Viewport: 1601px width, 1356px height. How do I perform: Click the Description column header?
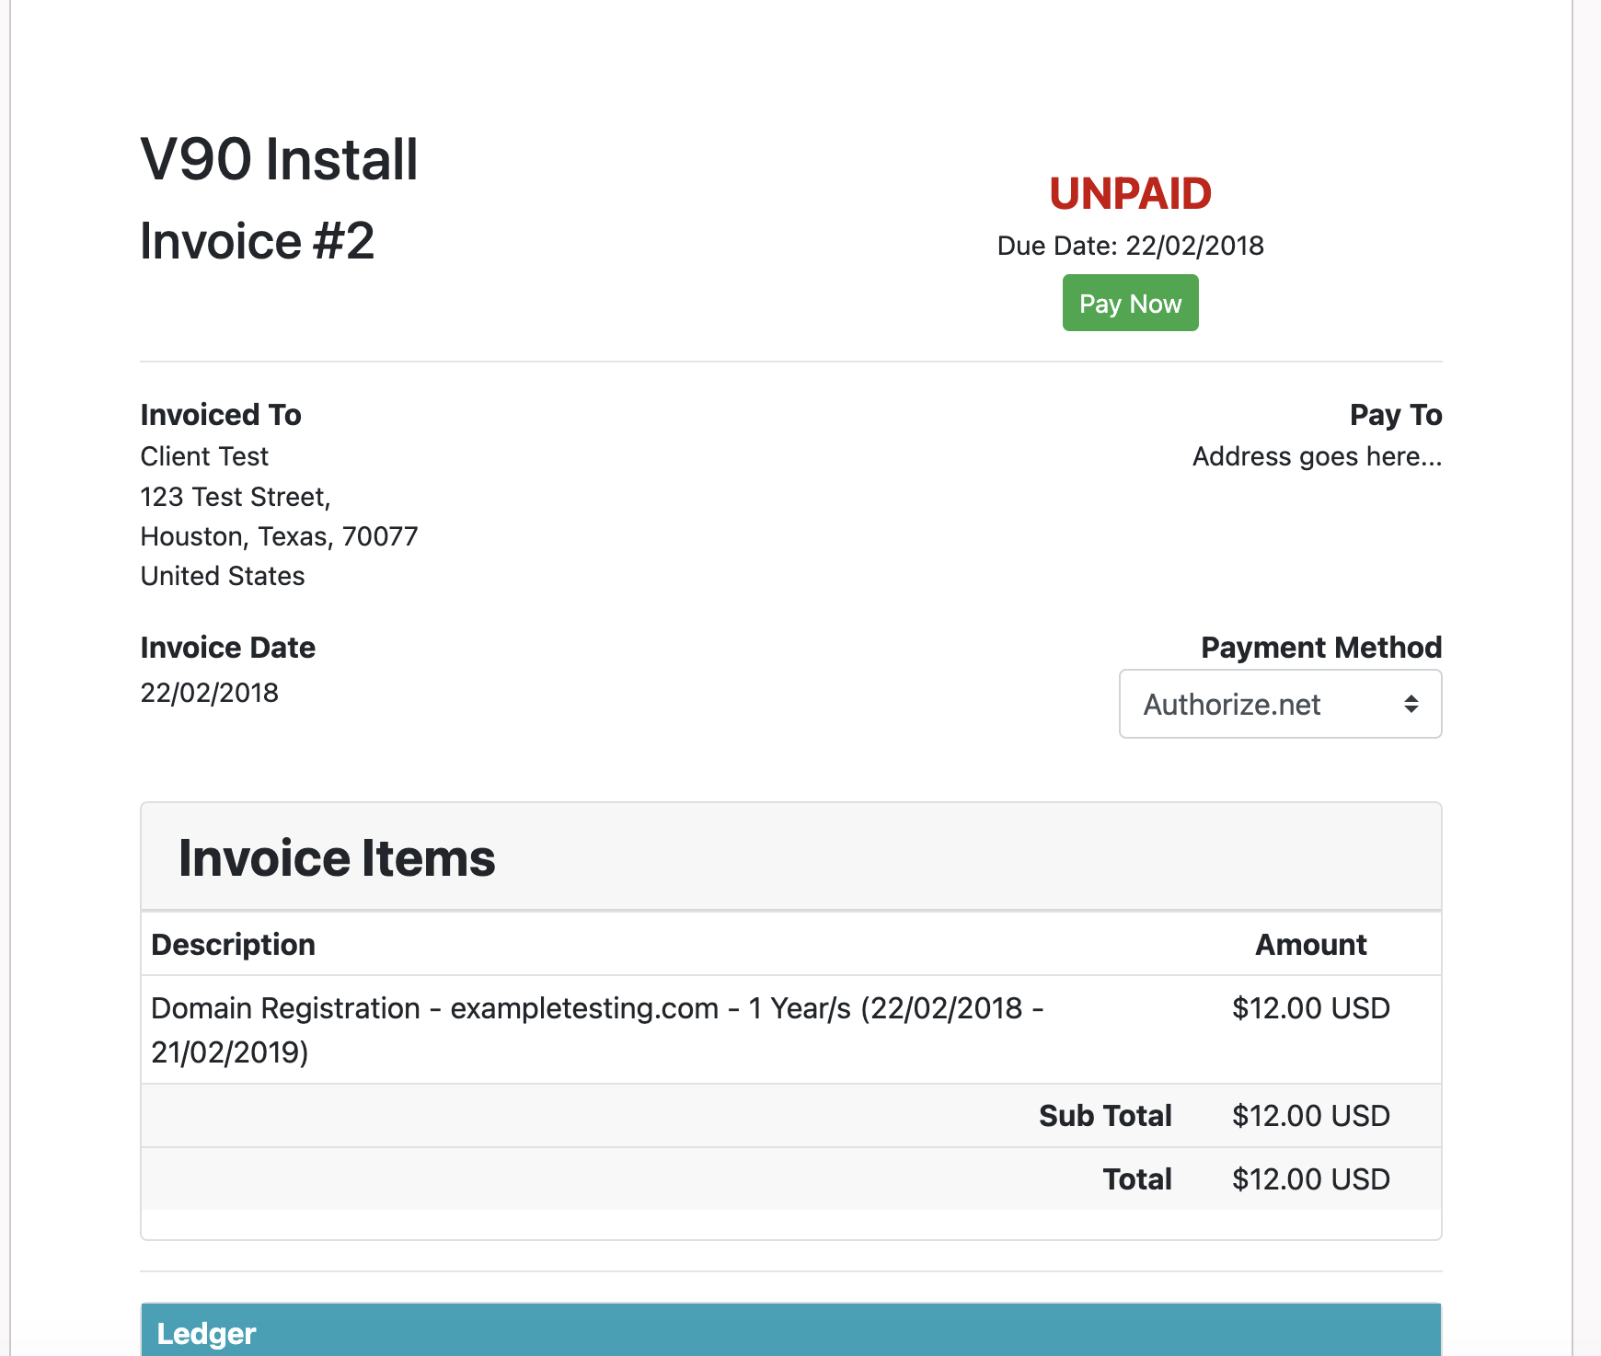233,945
